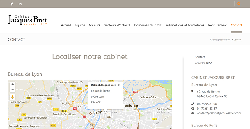Zoom out on the map

(x=13, y=90)
